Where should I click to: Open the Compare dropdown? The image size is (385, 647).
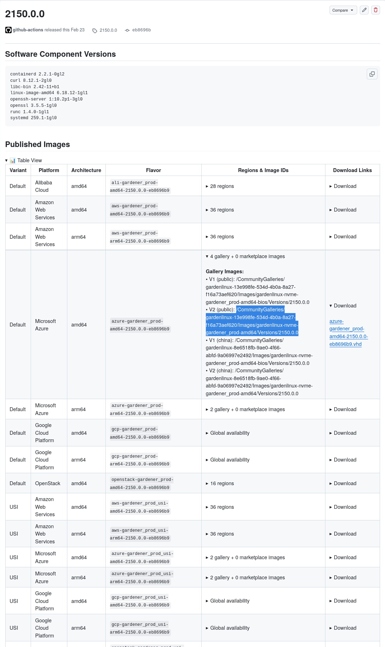(x=342, y=10)
